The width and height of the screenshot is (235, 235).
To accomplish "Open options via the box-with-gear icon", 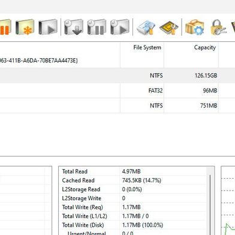I will [195, 27].
